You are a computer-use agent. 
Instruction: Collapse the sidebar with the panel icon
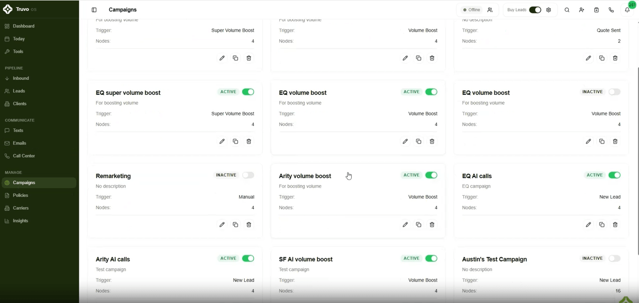tap(94, 10)
